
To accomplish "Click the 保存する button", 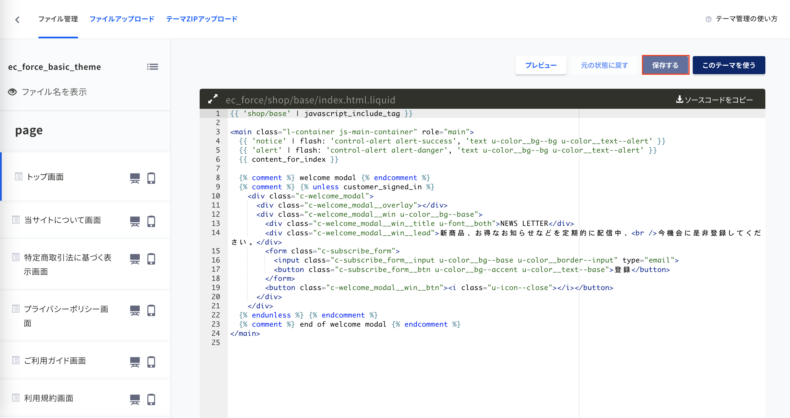I will 665,65.
